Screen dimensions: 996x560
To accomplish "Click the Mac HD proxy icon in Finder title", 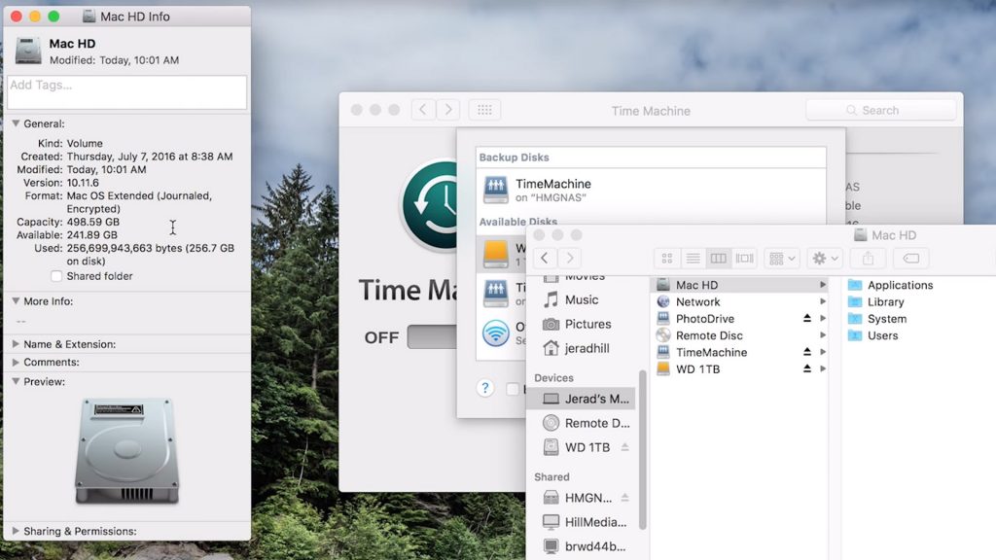I will click(860, 235).
